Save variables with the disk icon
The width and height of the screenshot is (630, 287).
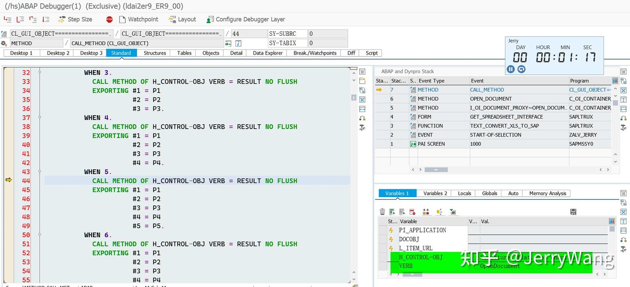pos(572,211)
